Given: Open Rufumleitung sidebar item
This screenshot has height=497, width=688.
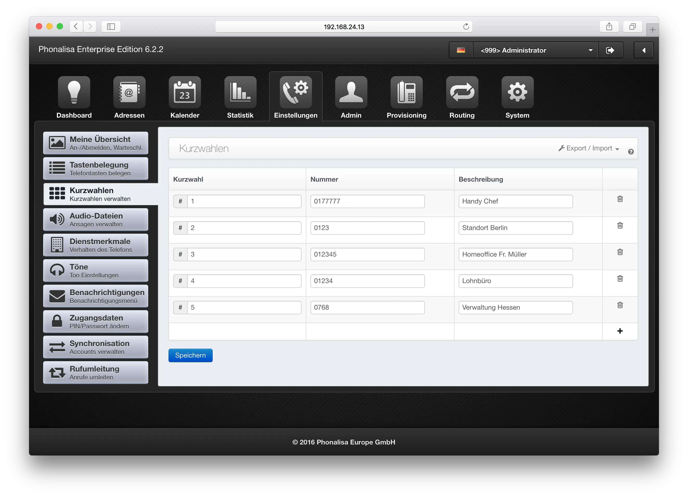Looking at the screenshot, I should (x=96, y=373).
